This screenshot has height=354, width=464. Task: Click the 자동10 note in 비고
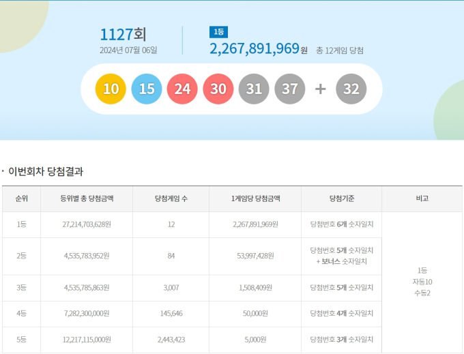pos(422,282)
